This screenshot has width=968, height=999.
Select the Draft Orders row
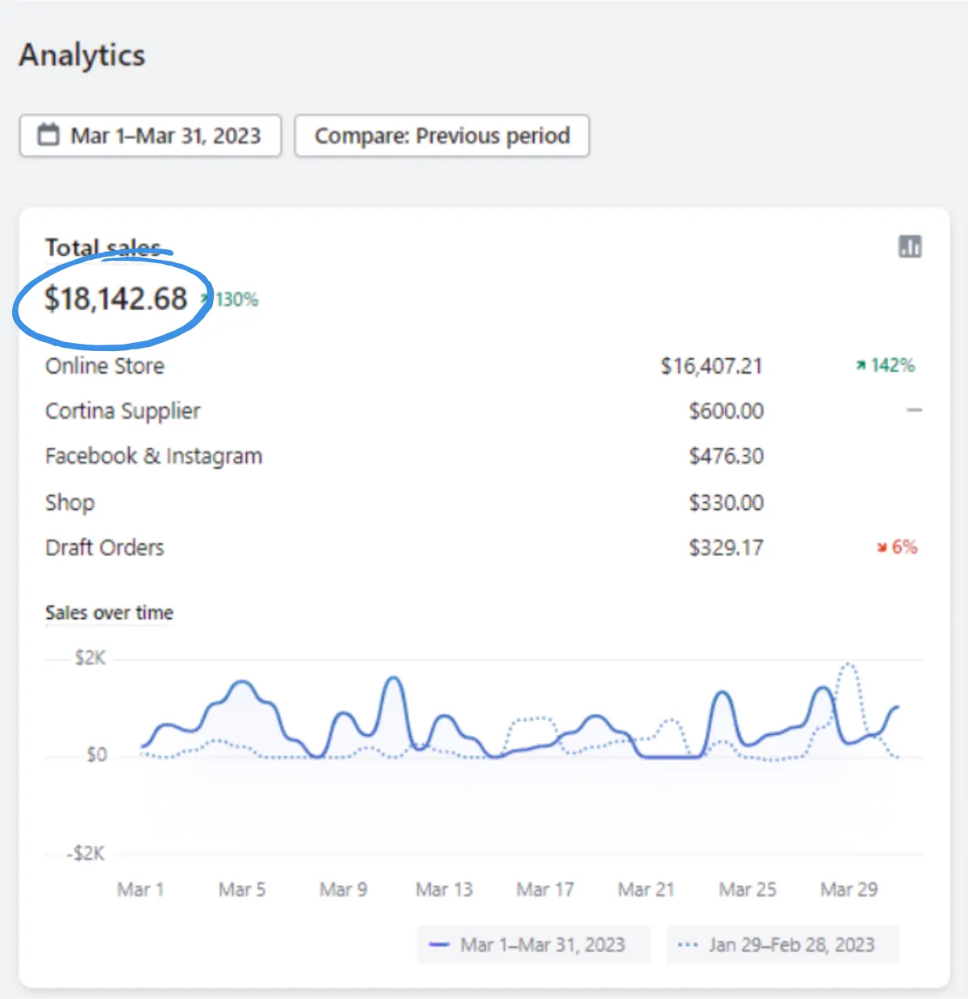(105, 548)
